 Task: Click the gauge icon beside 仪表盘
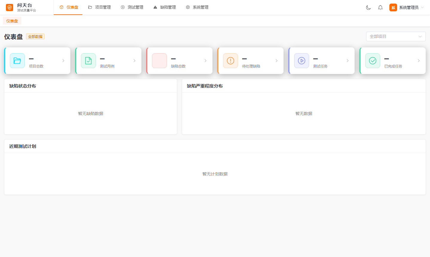62,7
